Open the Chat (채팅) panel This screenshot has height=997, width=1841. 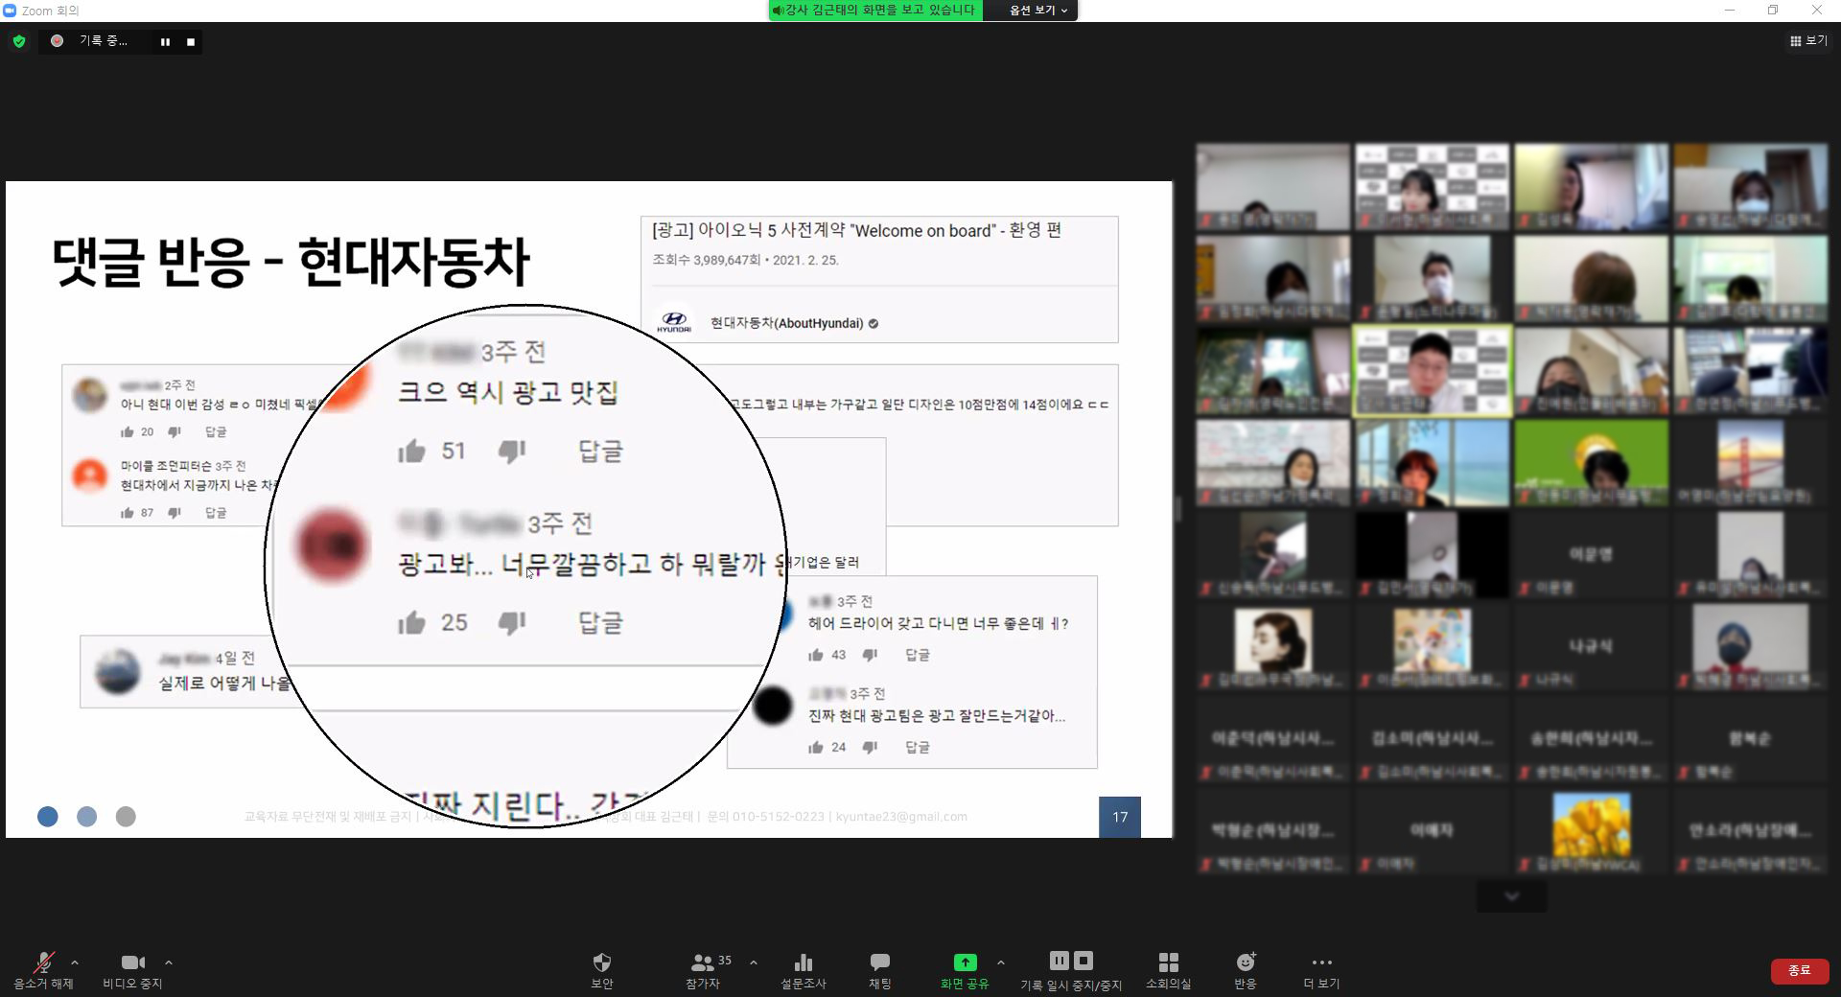pos(879,962)
